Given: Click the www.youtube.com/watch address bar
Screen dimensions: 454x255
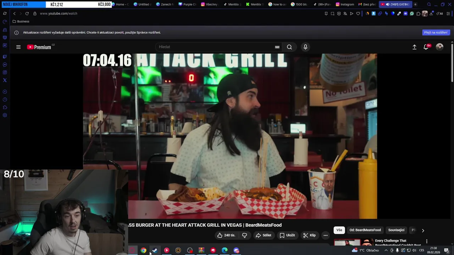Looking at the screenshot, I should (x=59, y=13).
